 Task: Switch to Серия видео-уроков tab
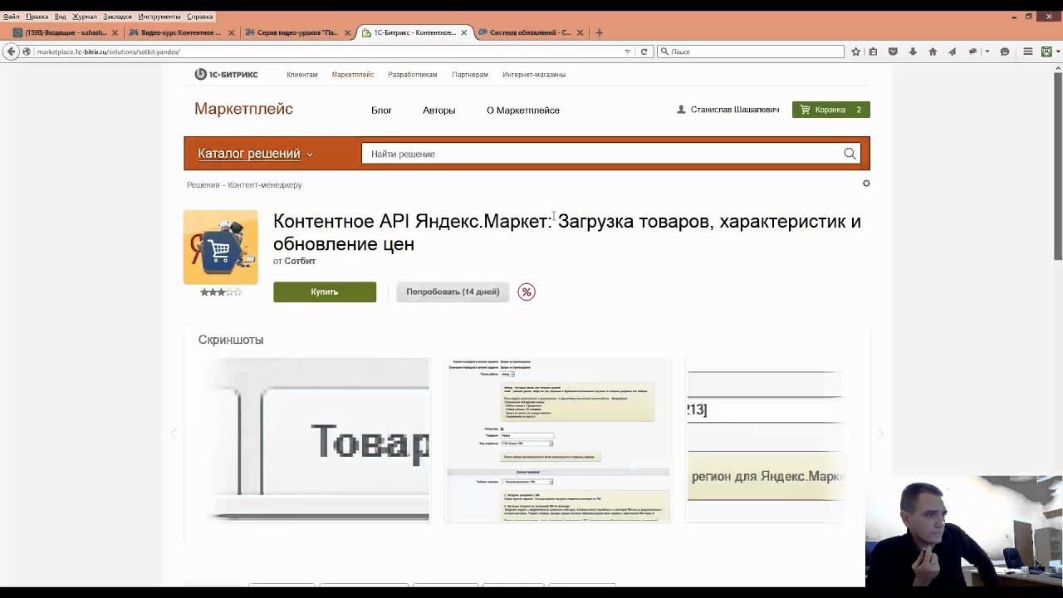click(297, 32)
